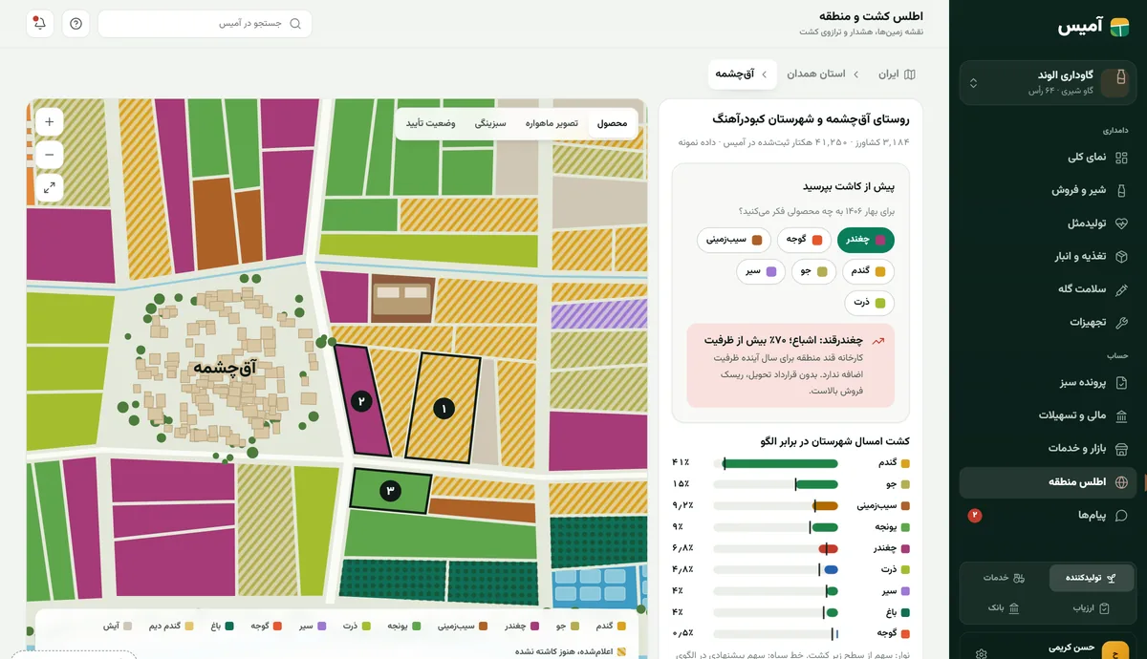1147x659 pixels.
Task: Select سیر crop chip
Action: click(x=761, y=271)
